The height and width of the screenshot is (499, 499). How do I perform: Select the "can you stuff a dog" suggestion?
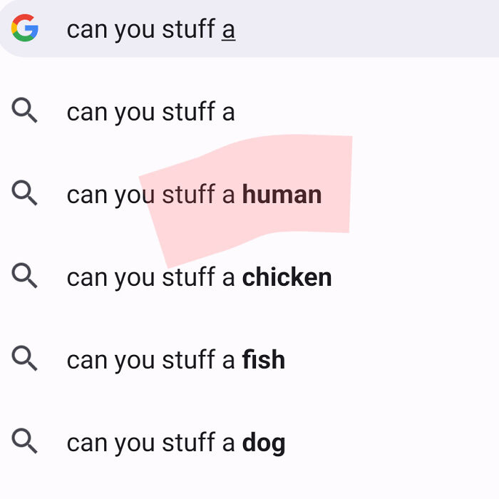(x=175, y=443)
